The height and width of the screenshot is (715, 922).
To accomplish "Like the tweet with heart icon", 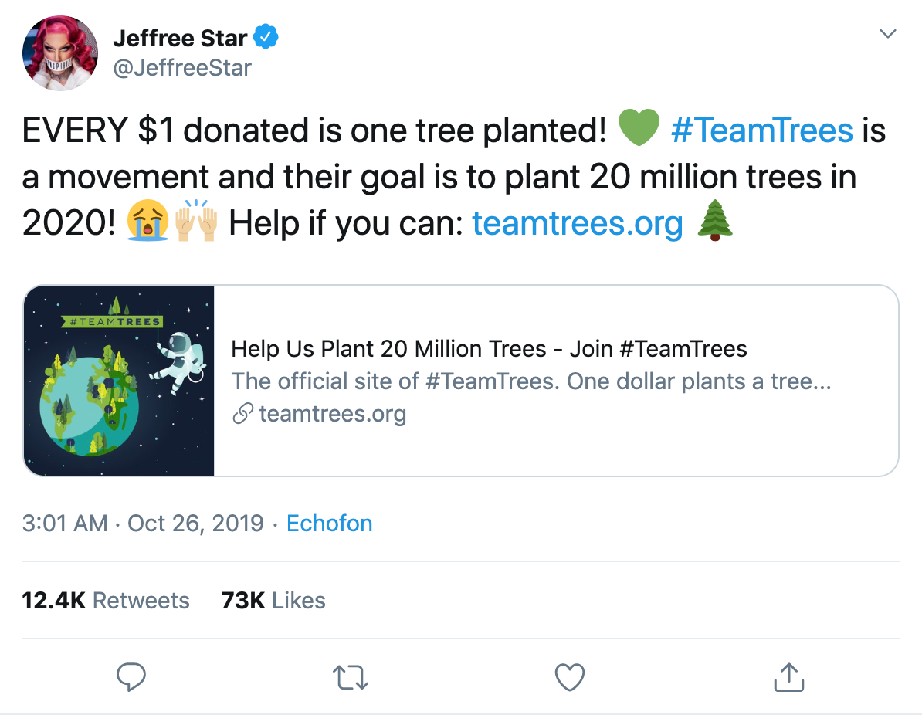I will coord(570,677).
